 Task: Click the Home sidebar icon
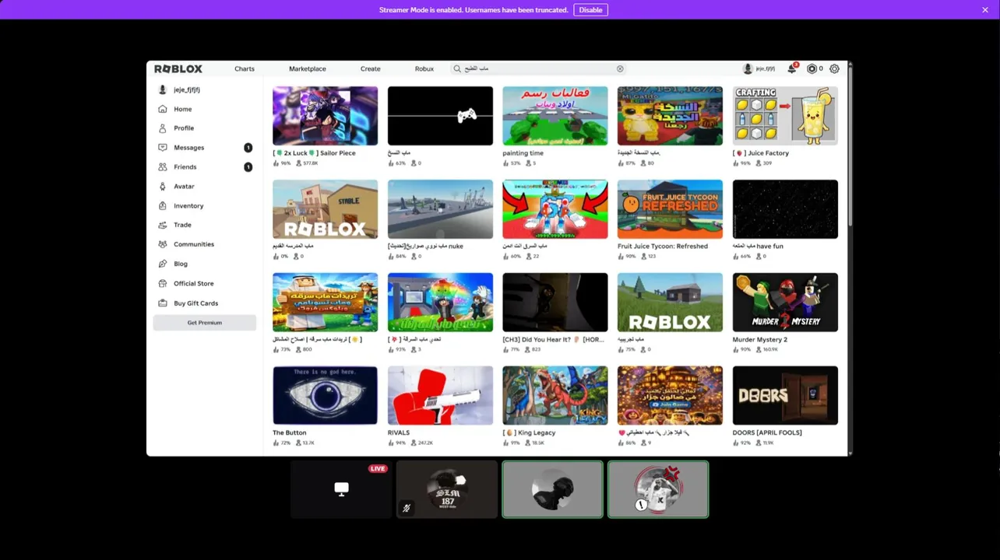[x=162, y=109]
